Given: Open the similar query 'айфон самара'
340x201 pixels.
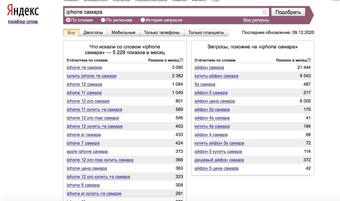Looking at the screenshot, I should point(209,68).
